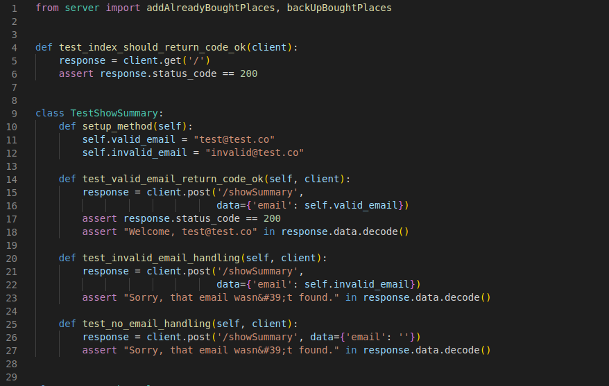Place cursor on the server module name
Viewport: 609px width, 386px height.
(x=82, y=8)
